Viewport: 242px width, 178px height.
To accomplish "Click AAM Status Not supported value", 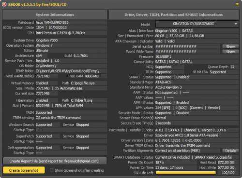I will [166, 93].
